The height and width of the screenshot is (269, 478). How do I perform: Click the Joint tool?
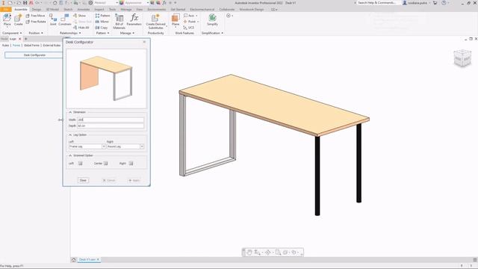coord(53,20)
